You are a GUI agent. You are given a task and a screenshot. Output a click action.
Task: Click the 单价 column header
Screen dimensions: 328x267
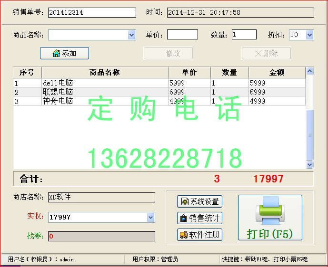pyautogui.click(x=189, y=72)
